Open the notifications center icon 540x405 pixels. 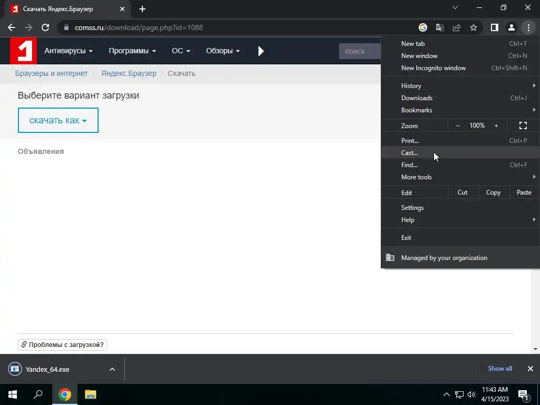[x=524, y=395]
